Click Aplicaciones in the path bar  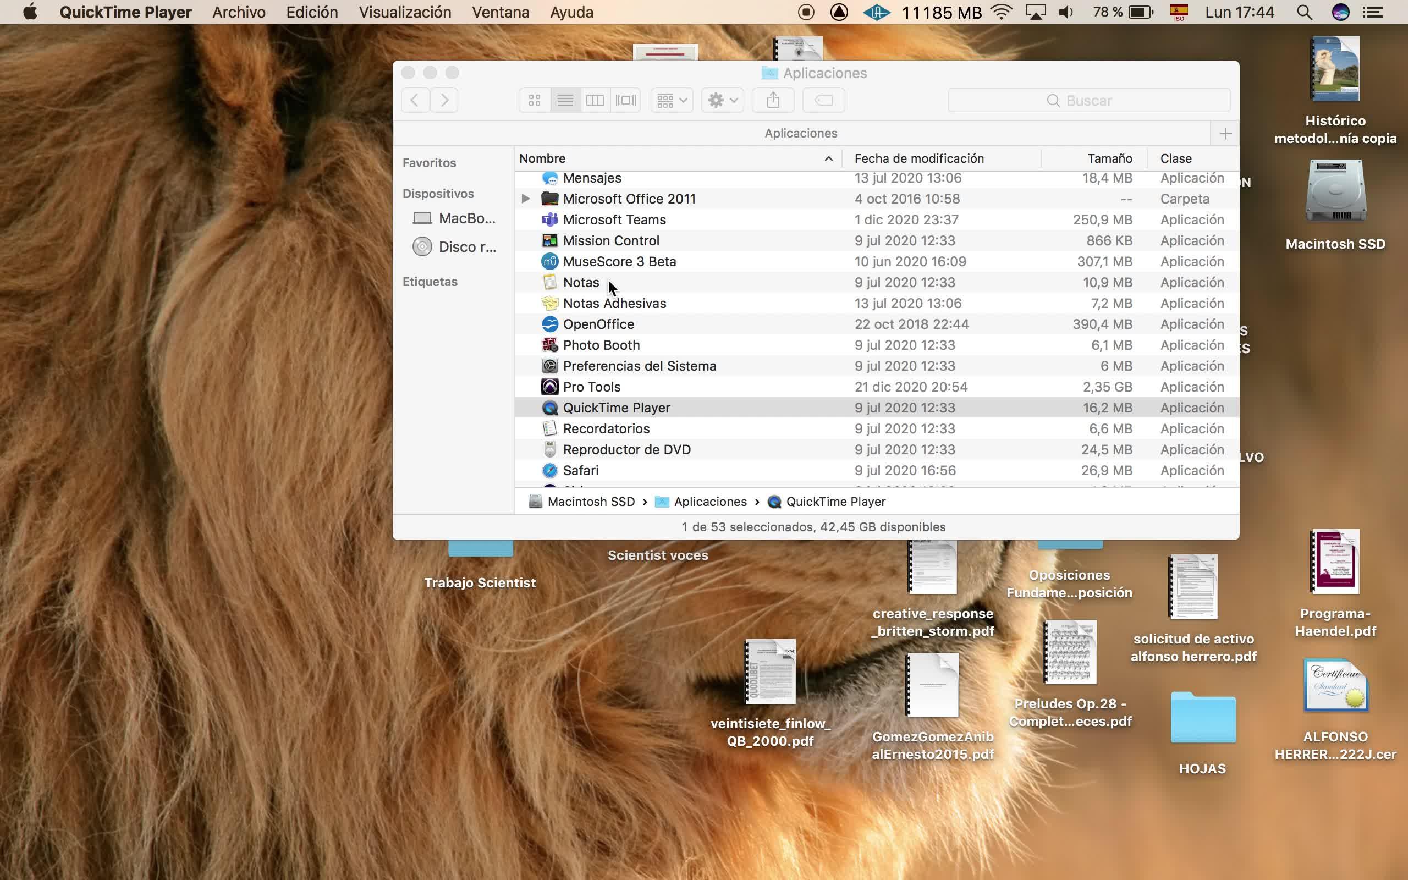point(710,502)
